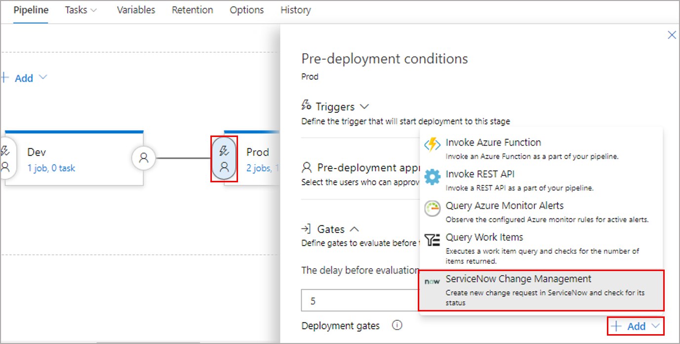Select the Invoke Azure Function gate icon
The image size is (680, 344).
coord(432,144)
